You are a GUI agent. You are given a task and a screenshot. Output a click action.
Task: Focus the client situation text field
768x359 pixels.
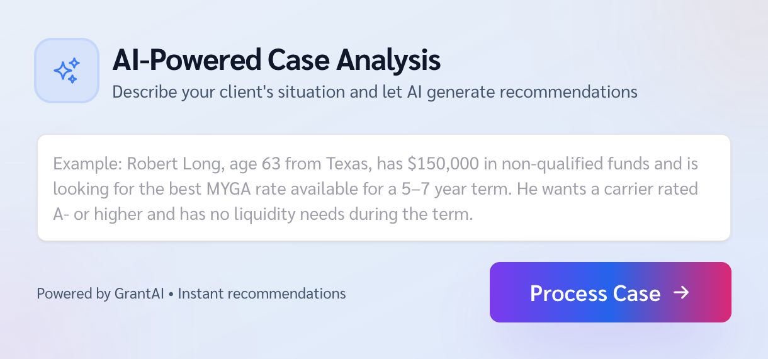pyautogui.click(x=383, y=188)
